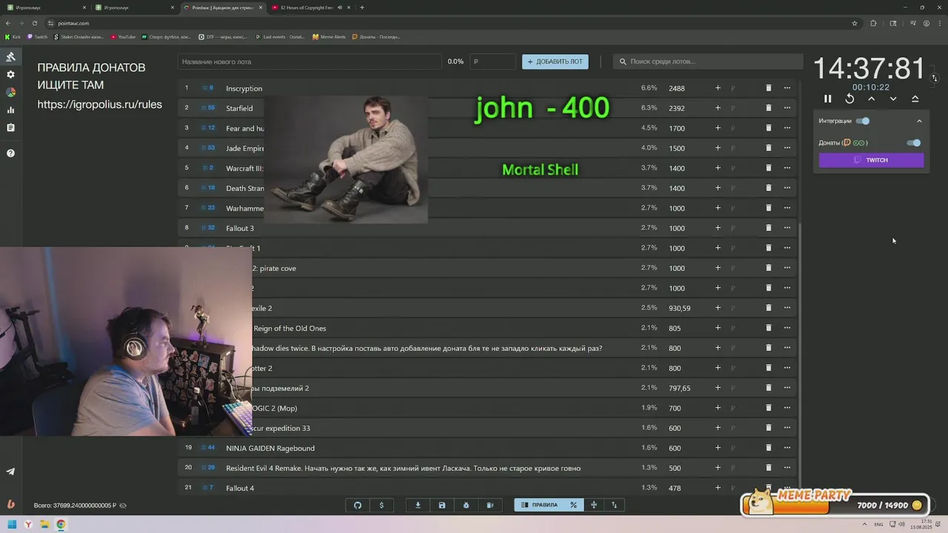Add amount to NINJA GAIDEN Ragebound lot
This screenshot has width=948, height=533.
click(x=718, y=448)
